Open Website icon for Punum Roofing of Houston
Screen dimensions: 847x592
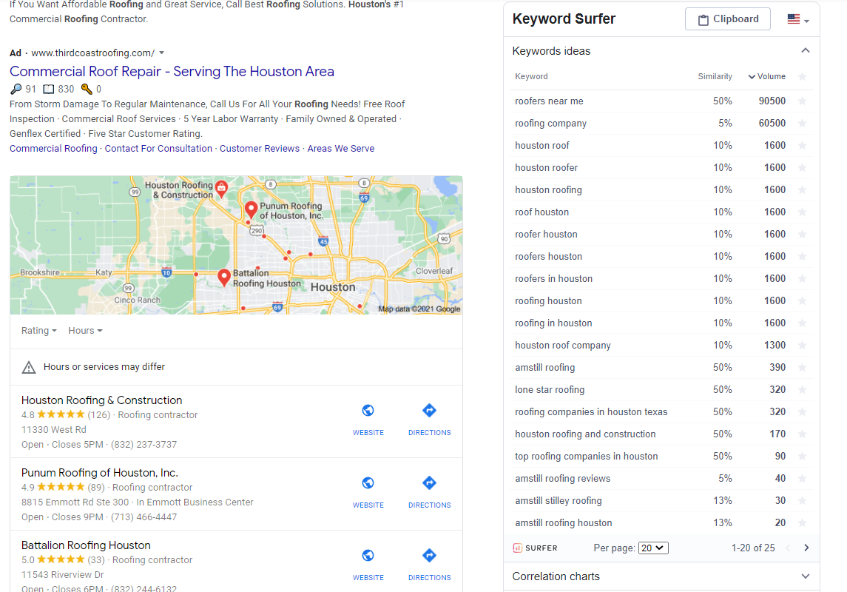[368, 483]
